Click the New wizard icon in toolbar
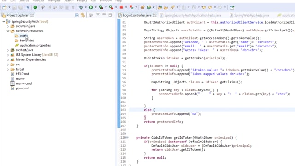Viewport: 295px width, 166px height. coord(5,7)
